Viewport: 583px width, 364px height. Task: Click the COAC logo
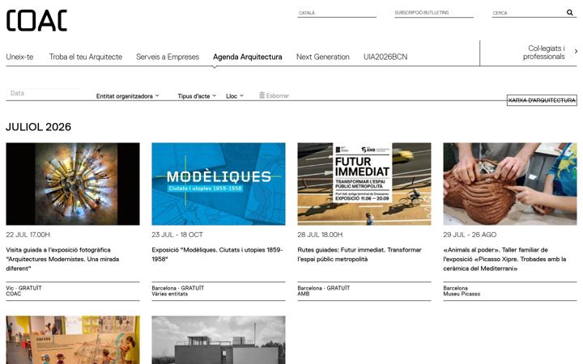coord(36,20)
